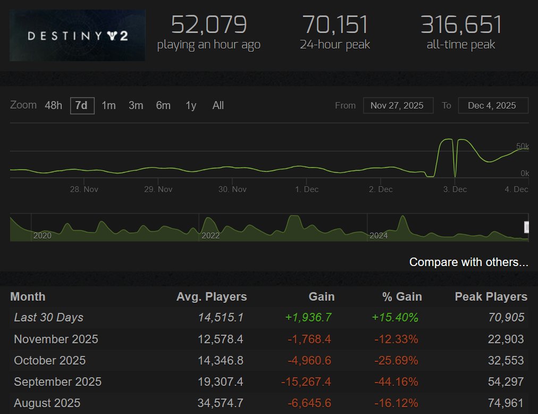Click the -4,960.6 gain value
Image resolution: width=538 pixels, height=414 pixels.
(x=309, y=361)
